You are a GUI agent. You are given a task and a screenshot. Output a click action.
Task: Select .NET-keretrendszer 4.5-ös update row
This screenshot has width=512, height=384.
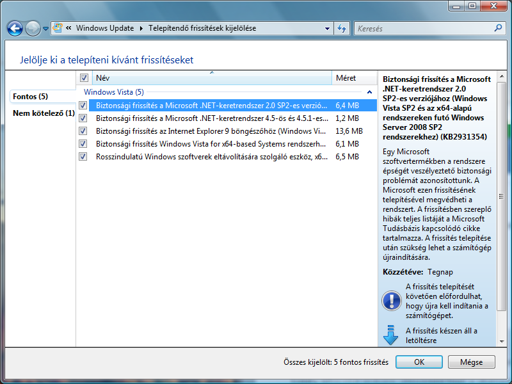point(232,118)
